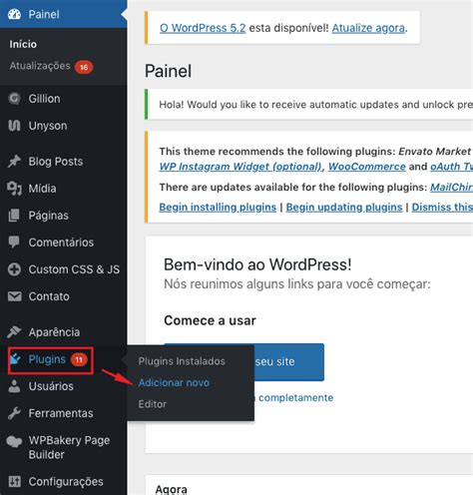Click the Blog Posts pushpin icon
This screenshot has width=473, height=495.
point(14,162)
